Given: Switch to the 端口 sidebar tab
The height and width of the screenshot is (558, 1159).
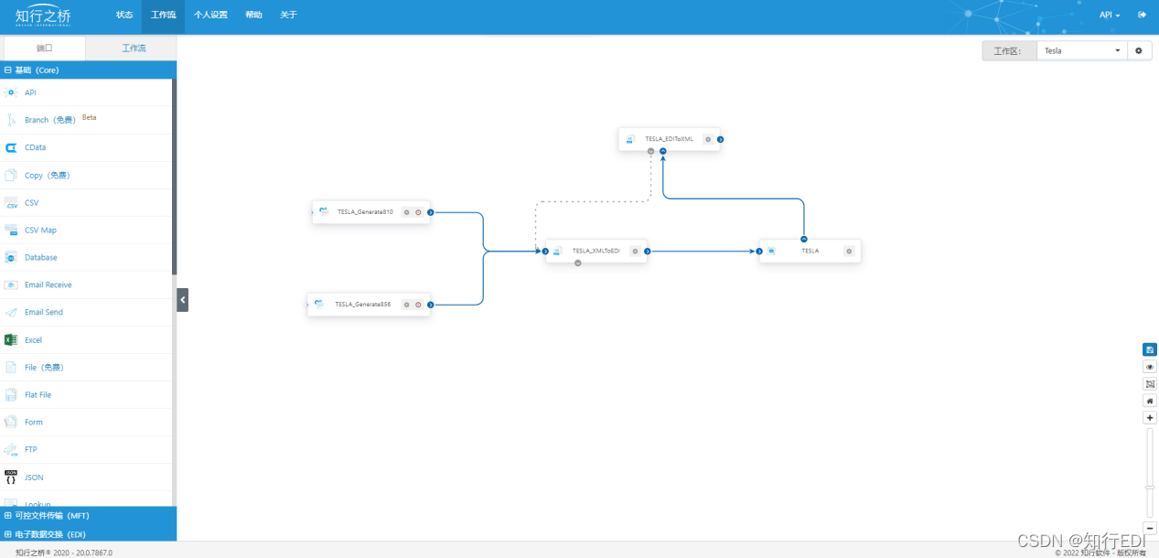Looking at the screenshot, I should coord(45,48).
